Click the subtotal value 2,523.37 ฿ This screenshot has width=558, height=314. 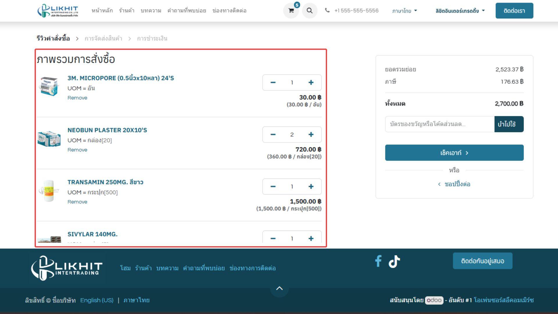pyautogui.click(x=509, y=69)
